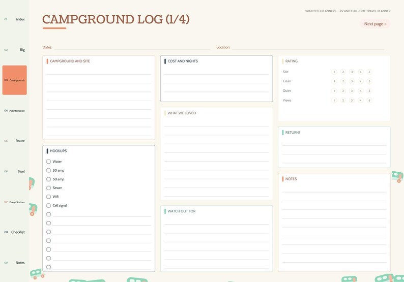Image resolution: width=404 pixels, height=282 pixels.
Task: Open the Checklist tab
Action: pos(14,232)
